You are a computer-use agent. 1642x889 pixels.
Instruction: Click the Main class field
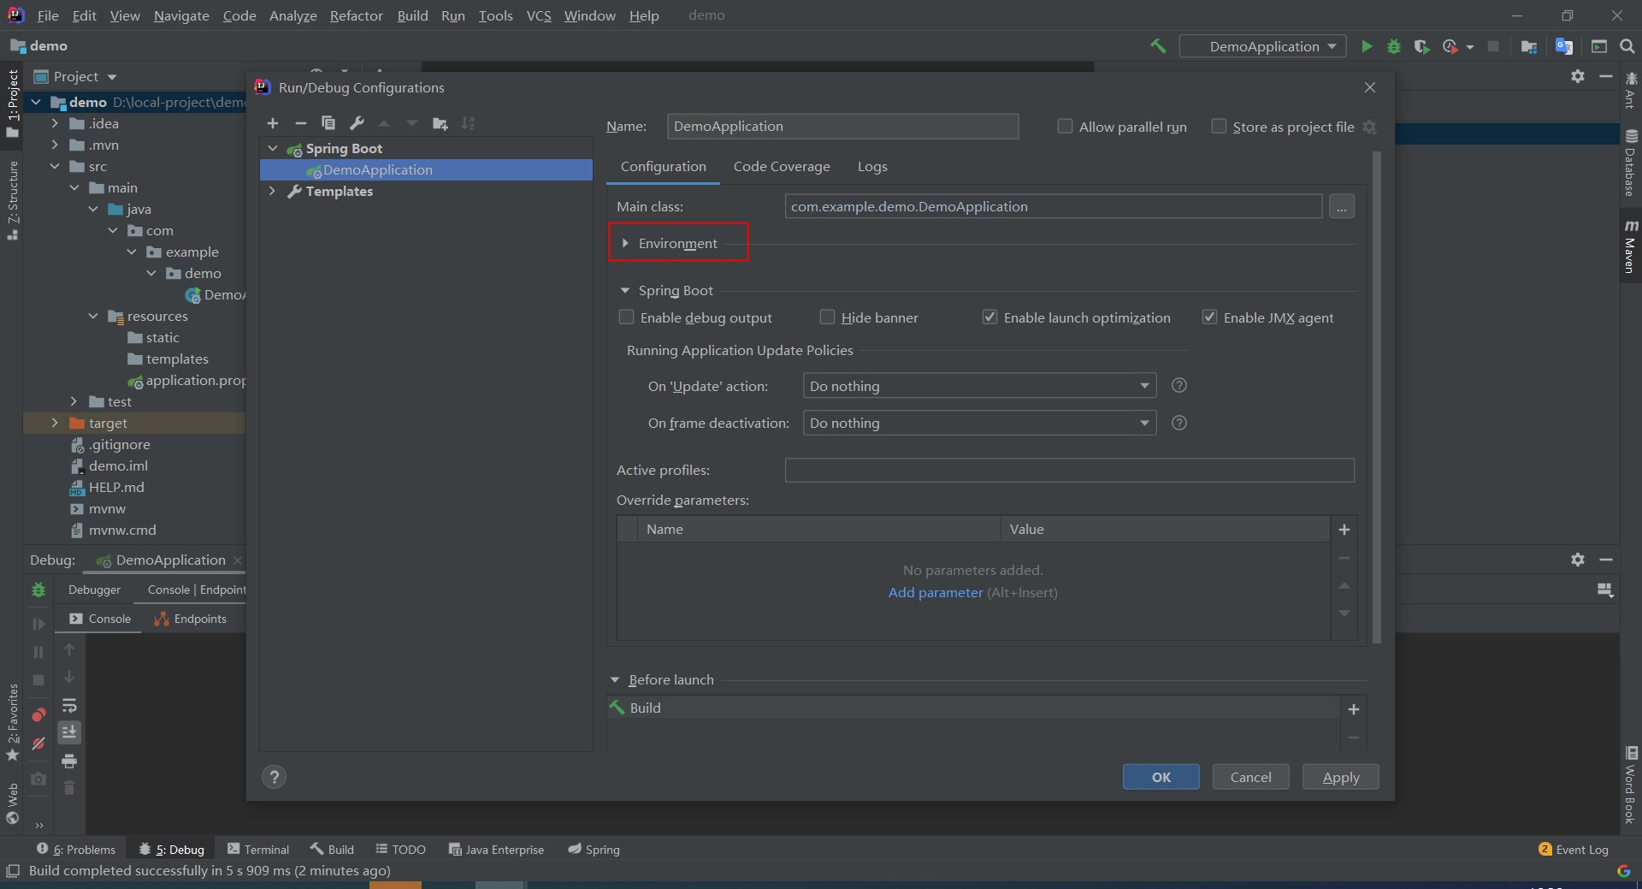1053,206
